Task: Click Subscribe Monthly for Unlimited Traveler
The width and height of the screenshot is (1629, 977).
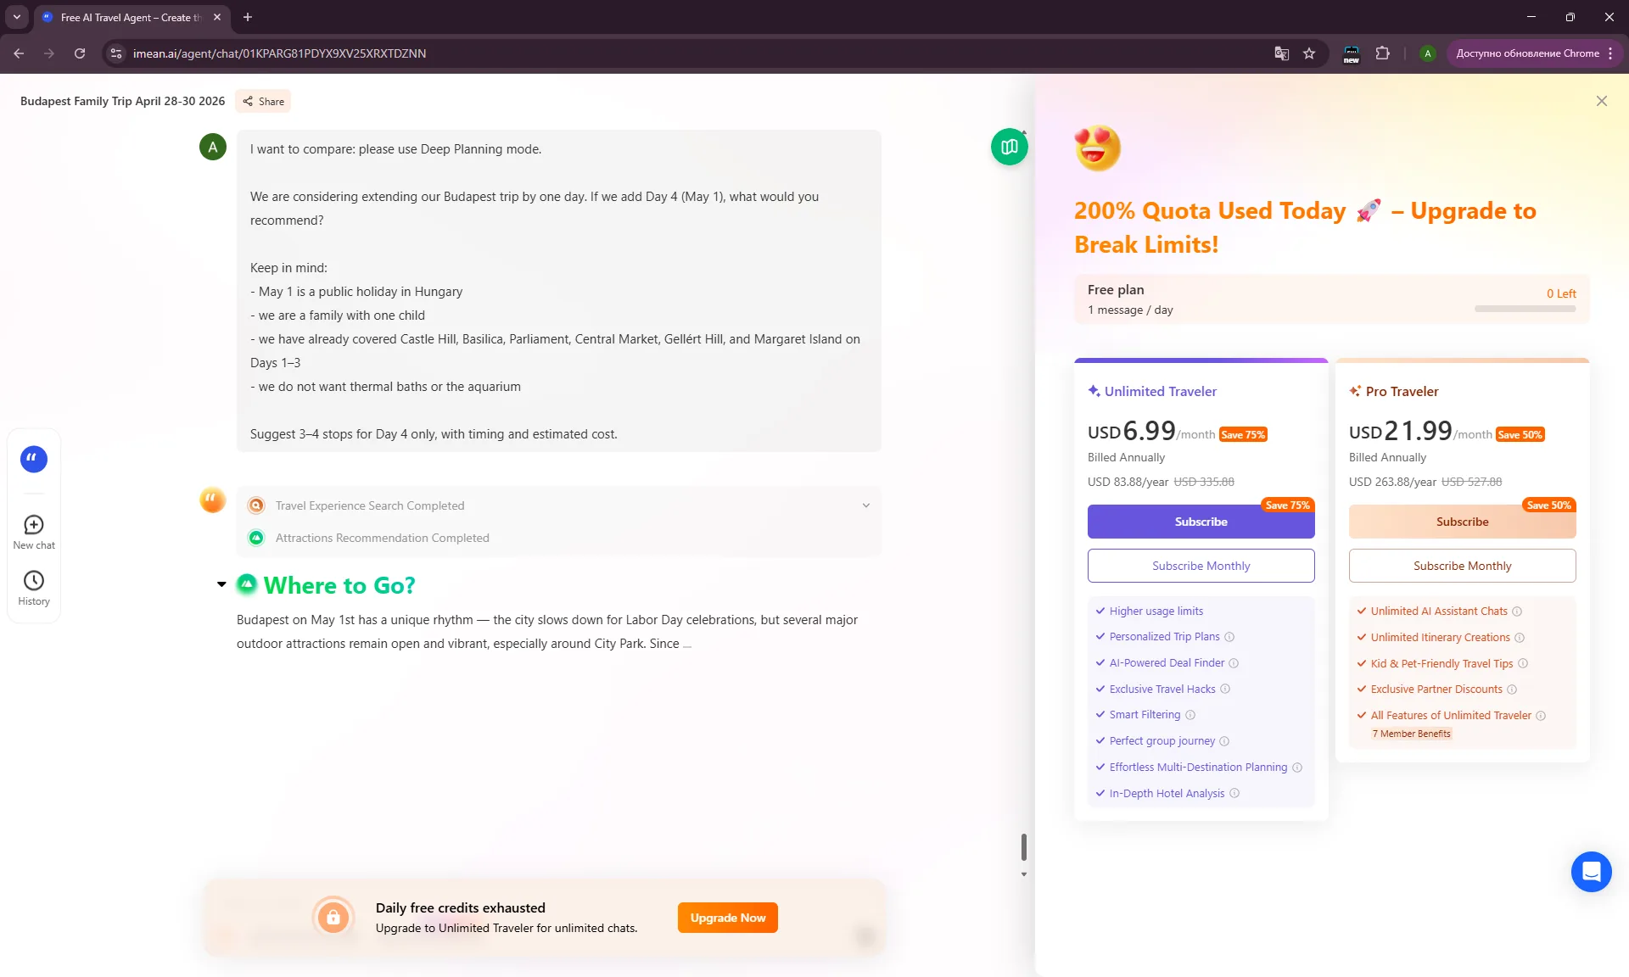Action: [x=1201, y=566]
